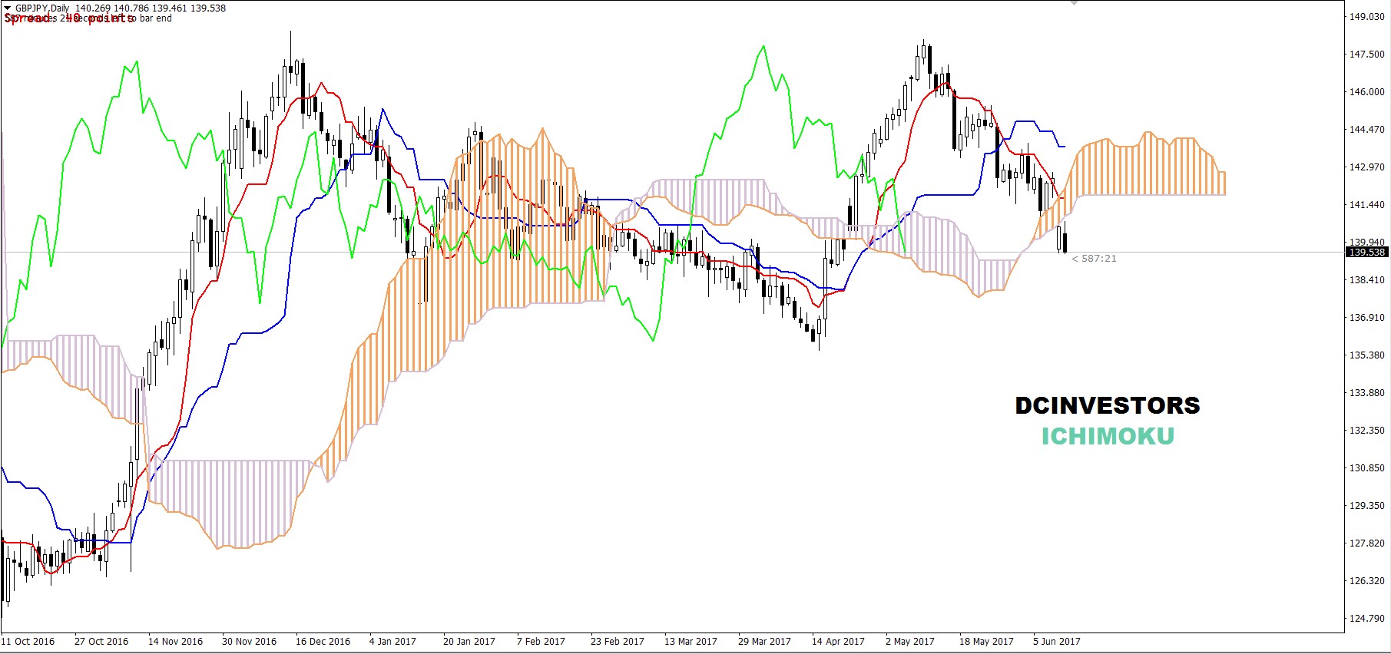The height and width of the screenshot is (654, 1391).
Task: Click the 16 Dec 2016 date label
Action: [323, 641]
